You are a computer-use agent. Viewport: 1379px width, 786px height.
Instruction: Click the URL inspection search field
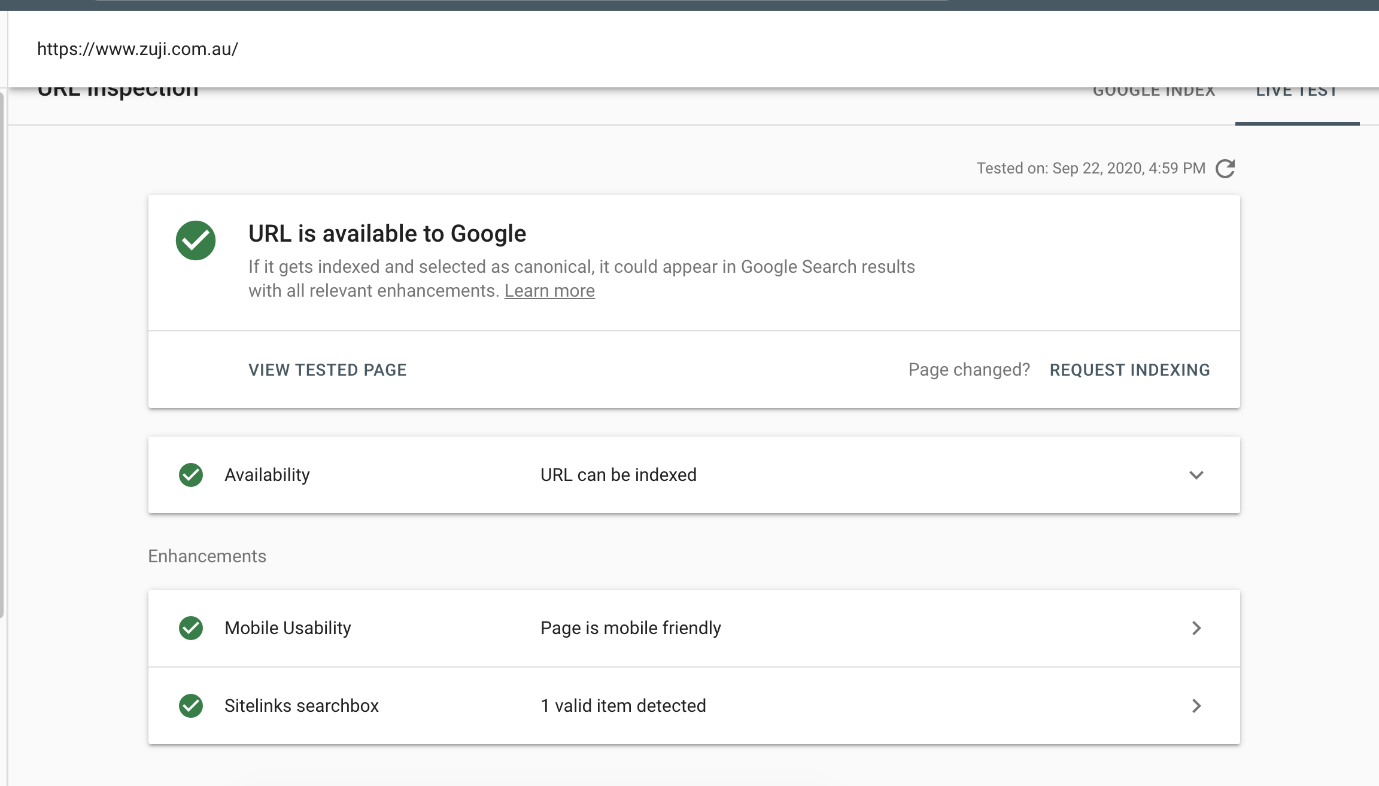pyautogui.click(x=359, y=49)
